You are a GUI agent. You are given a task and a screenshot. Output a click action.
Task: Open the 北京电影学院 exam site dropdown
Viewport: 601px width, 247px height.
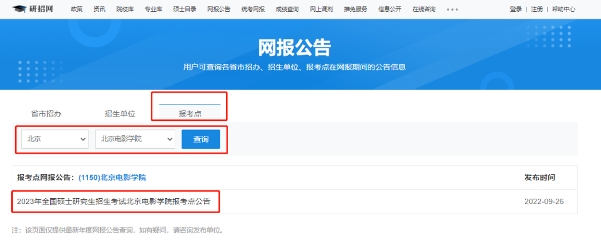point(135,139)
